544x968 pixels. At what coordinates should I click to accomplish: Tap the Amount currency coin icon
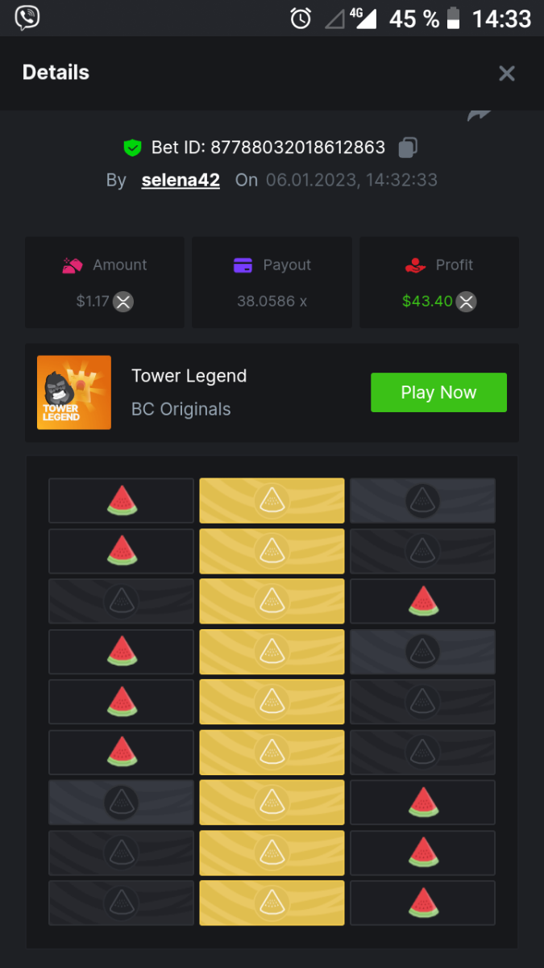coord(123,302)
